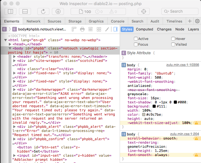Activate the element selection crosshair tool
The width and height of the screenshot is (201, 163).
click(144, 11)
